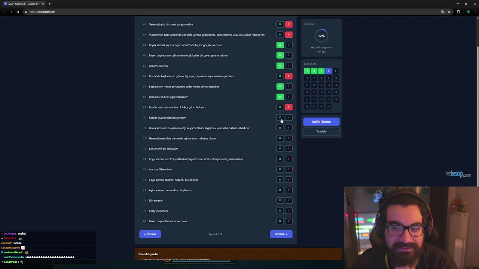This screenshot has height=269, width=479.
Task: Answer Y for question 63 Büyük abdest
Action: click(x=289, y=45)
